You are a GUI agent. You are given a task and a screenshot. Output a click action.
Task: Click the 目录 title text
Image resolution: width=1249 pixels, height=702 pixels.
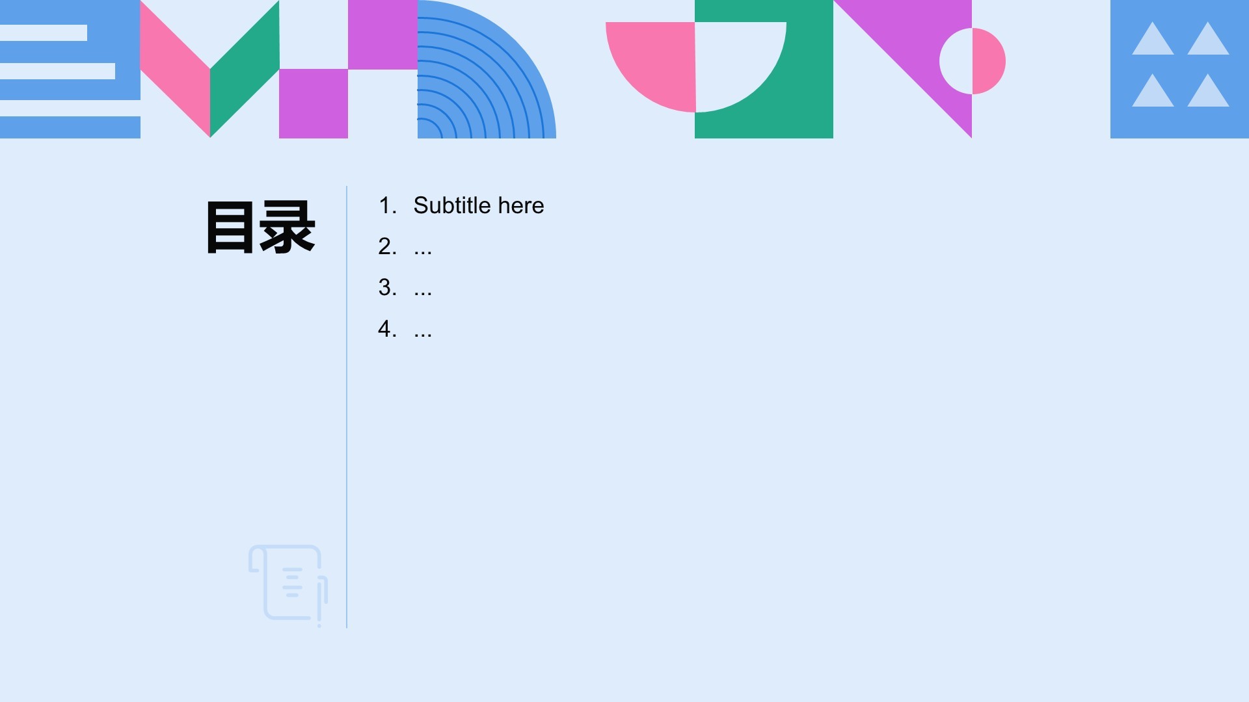tap(260, 226)
